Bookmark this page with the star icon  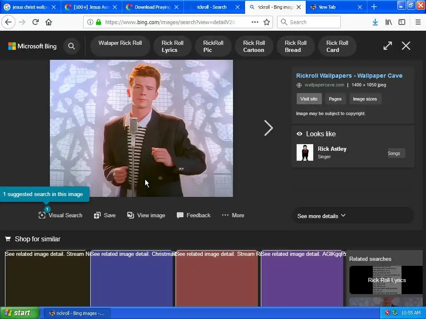coord(267,22)
